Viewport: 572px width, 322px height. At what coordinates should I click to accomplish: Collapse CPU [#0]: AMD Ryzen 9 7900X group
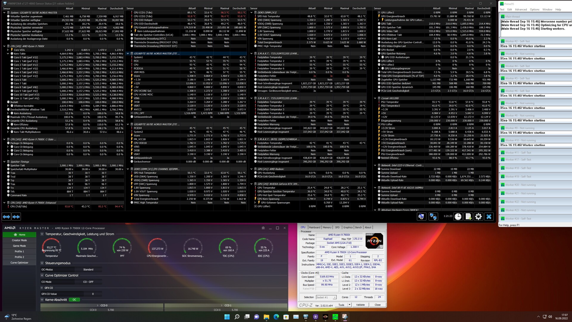click(x=4, y=46)
